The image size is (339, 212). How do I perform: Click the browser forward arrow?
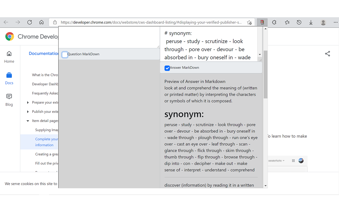pyautogui.click(x=18, y=22)
